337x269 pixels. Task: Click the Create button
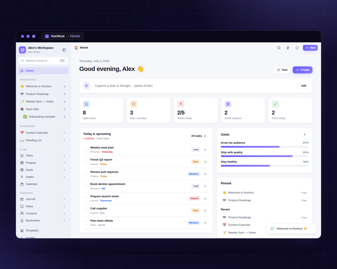(x=302, y=70)
